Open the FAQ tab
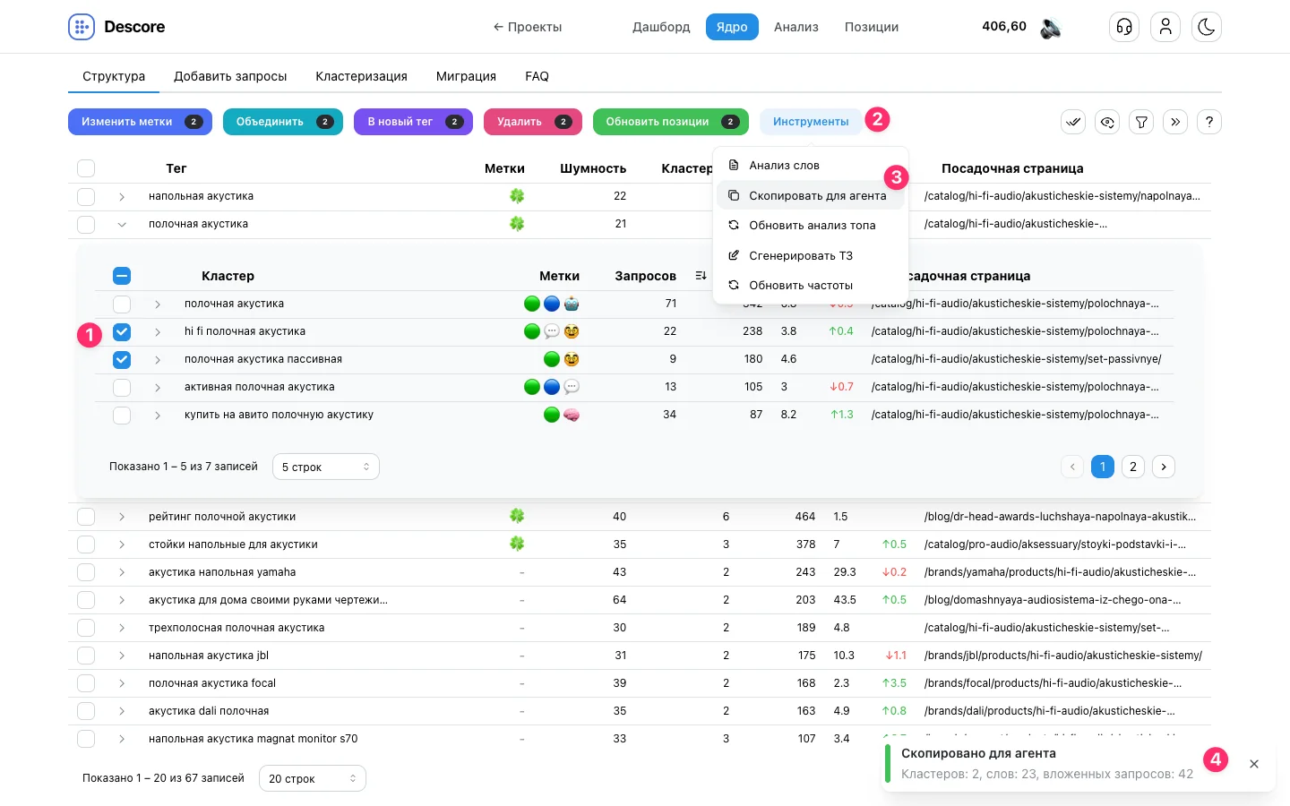This screenshot has height=806, width=1290. tap(537, 76)
